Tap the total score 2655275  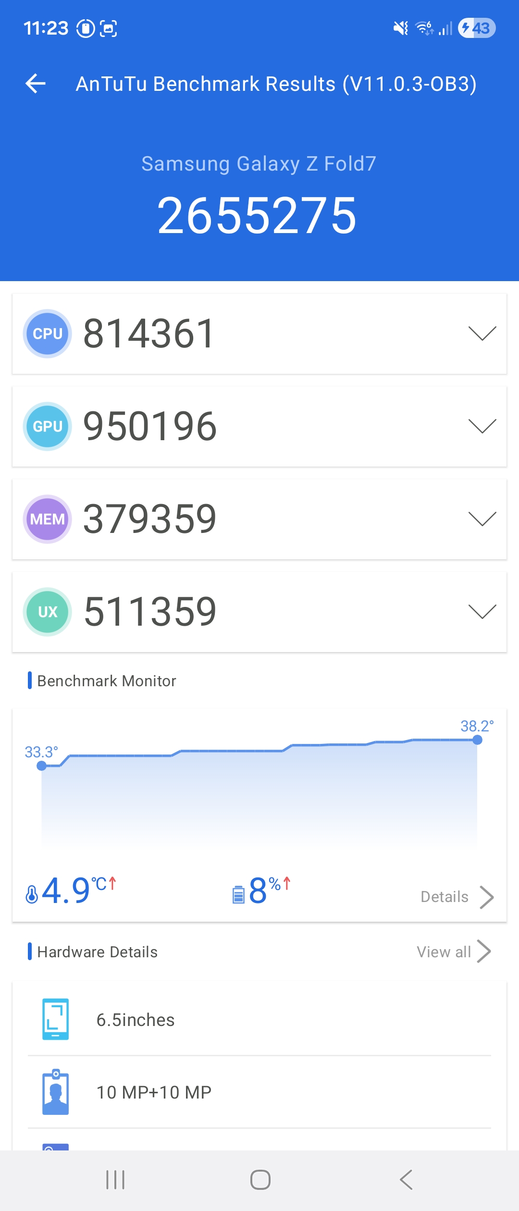(258, 216)
